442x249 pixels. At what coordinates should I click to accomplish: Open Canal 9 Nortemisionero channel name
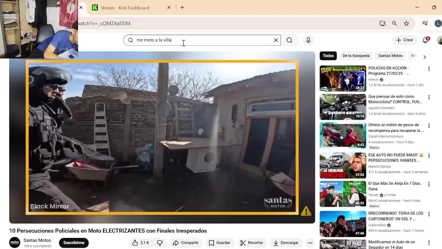click(386, 136)
